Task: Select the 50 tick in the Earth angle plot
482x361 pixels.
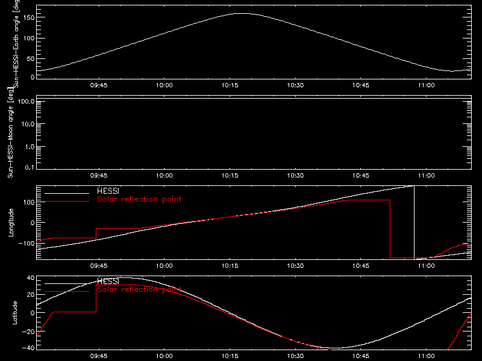Action: click(x=31, y=58)
